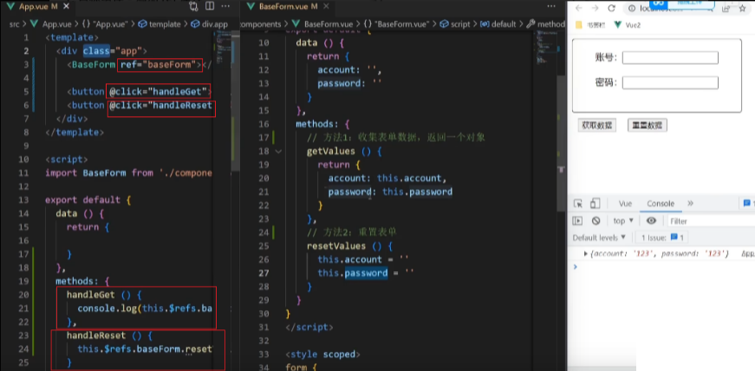
Task: Open the Vue2 bookmark
Action: click(x=627, y=24)
